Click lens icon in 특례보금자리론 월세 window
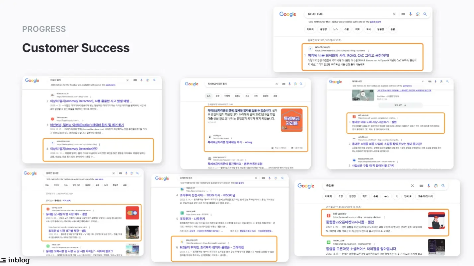This screenshot has height=266, width=474. click(295, 84)
